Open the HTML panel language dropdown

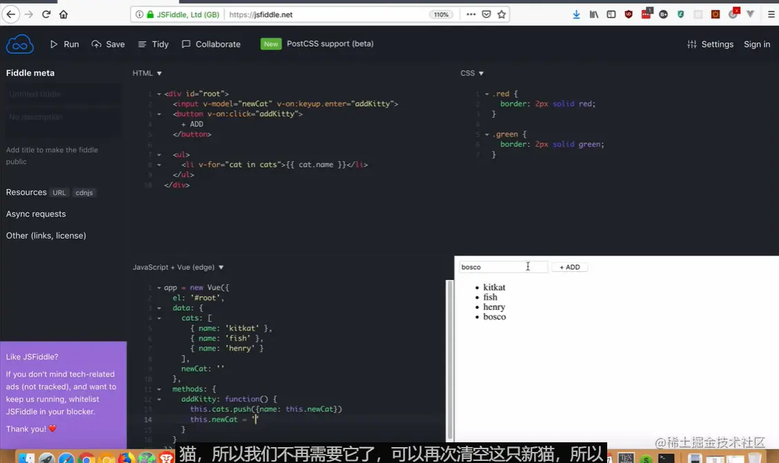(147, 73)
